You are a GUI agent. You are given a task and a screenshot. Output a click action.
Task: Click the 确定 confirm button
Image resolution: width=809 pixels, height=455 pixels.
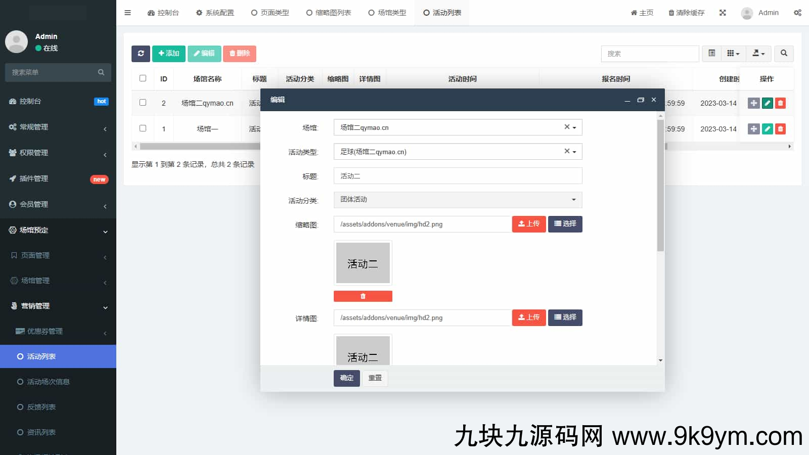coord(346,378)
